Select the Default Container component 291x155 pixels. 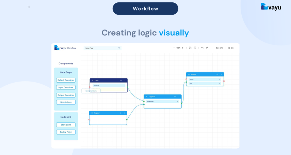click(x=66, y=80)
